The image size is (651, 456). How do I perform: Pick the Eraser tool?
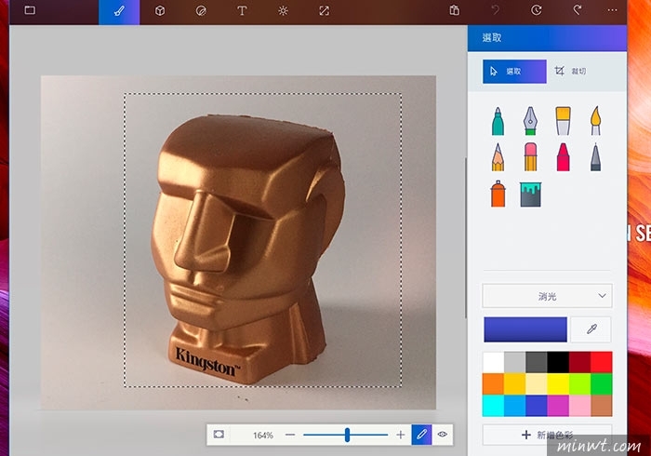coord(530,156)
